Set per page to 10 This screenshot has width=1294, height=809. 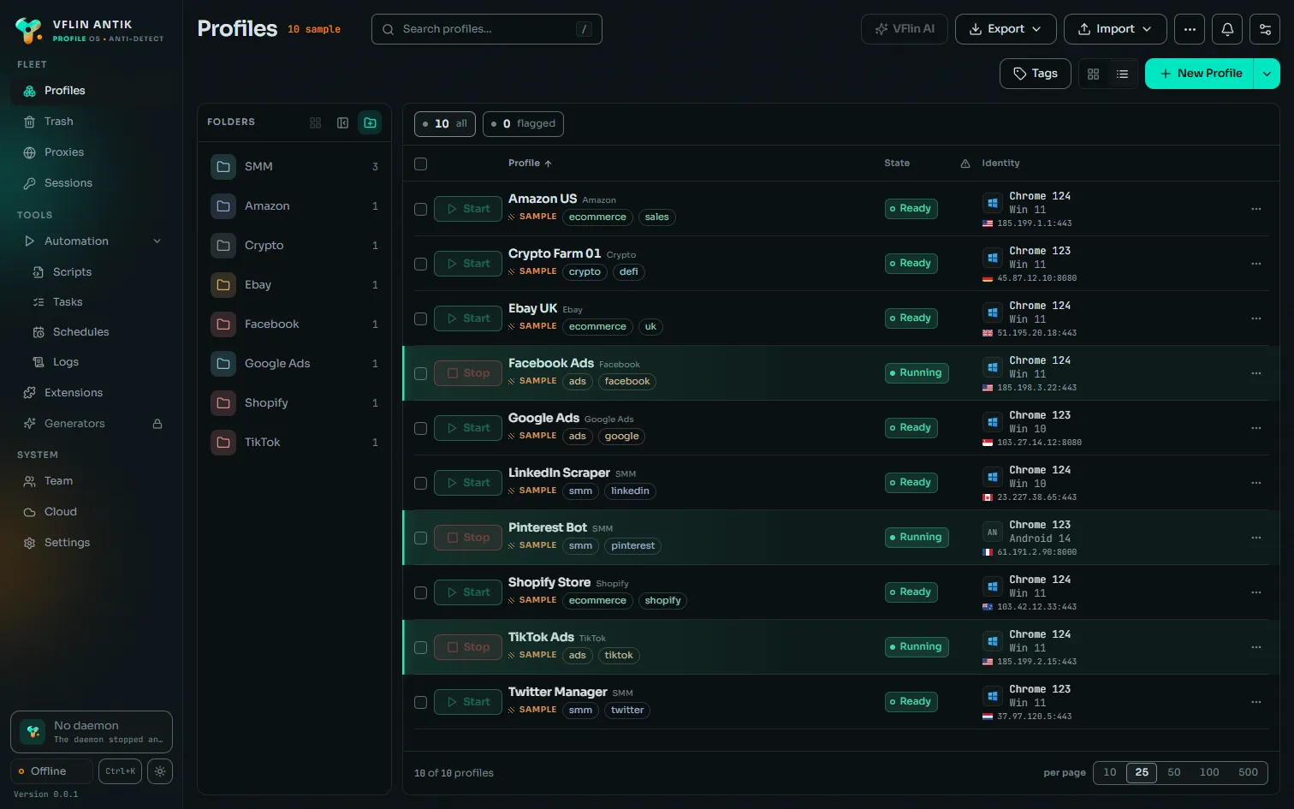[1110, 772]
